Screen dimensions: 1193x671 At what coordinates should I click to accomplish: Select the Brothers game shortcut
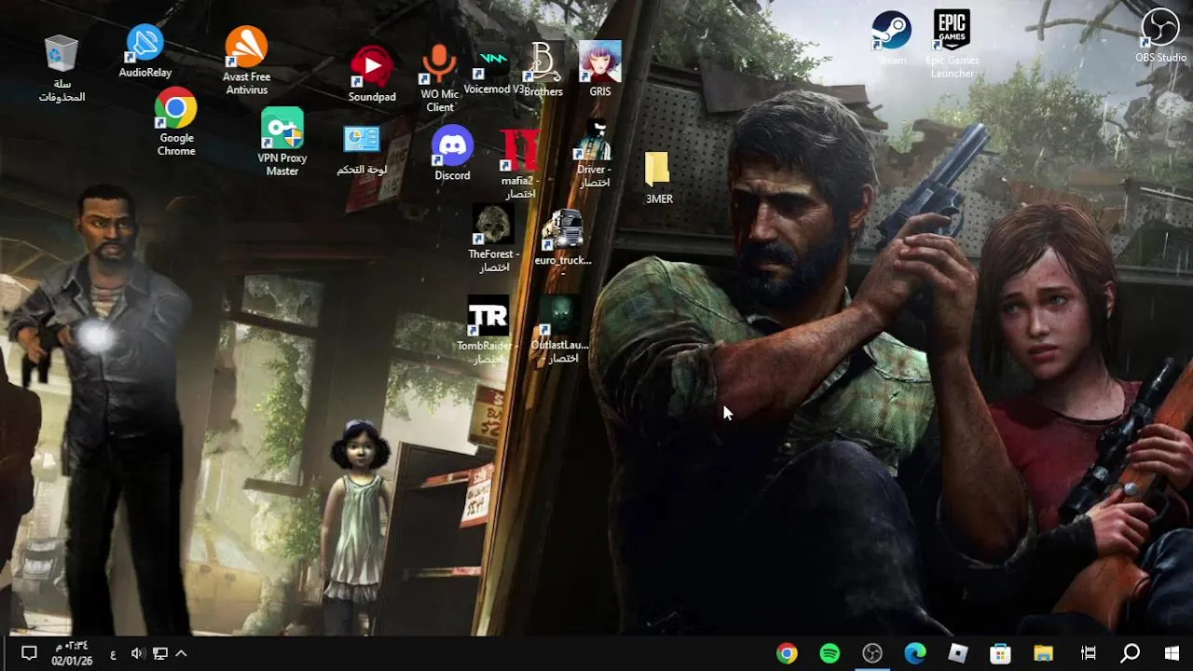pos(543,69)
